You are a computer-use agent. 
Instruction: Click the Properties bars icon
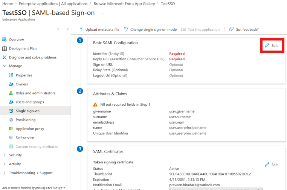[11, 75]
